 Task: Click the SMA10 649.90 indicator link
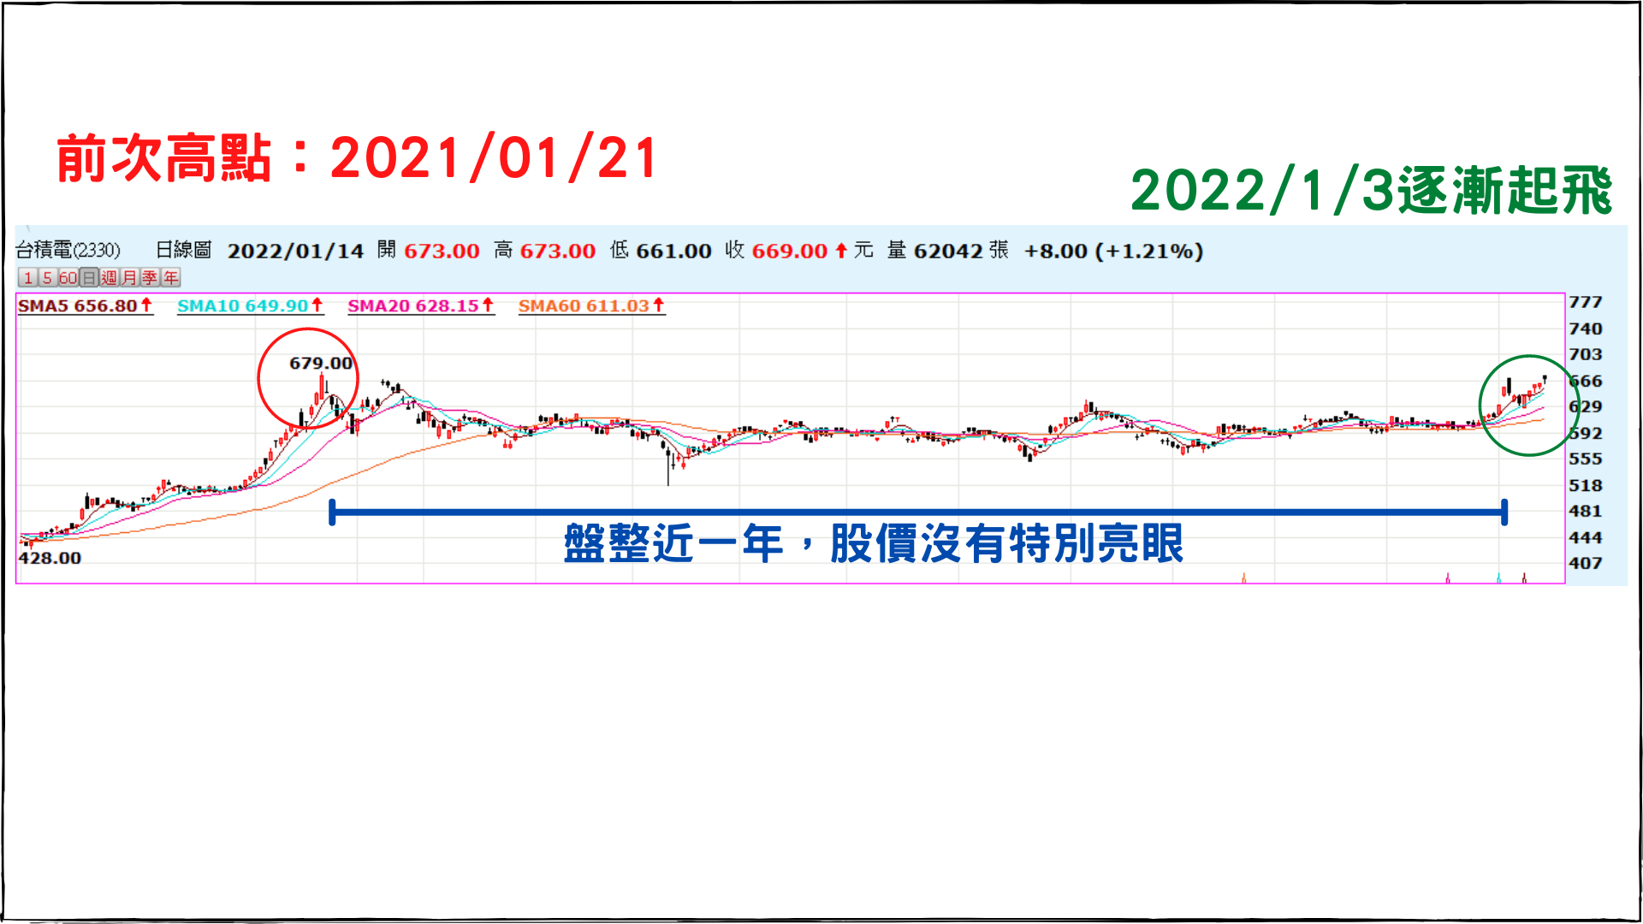pyautogui.click(x=242, y=305)
